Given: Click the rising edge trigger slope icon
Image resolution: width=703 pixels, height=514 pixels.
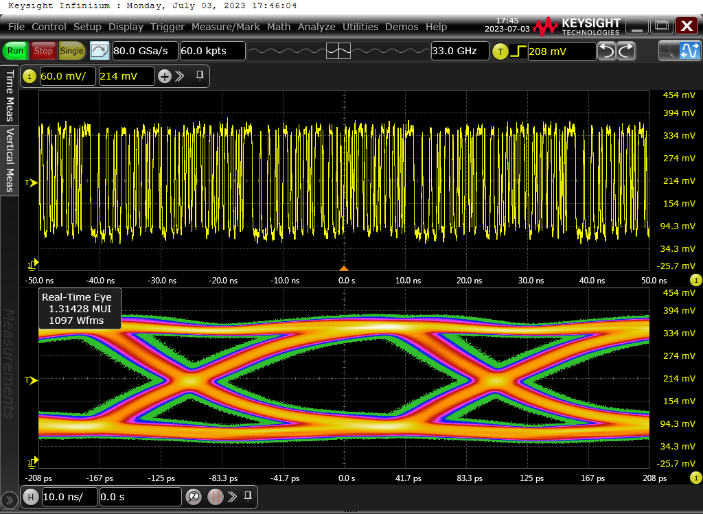Looking at the screenshot, I should [518, 51].
